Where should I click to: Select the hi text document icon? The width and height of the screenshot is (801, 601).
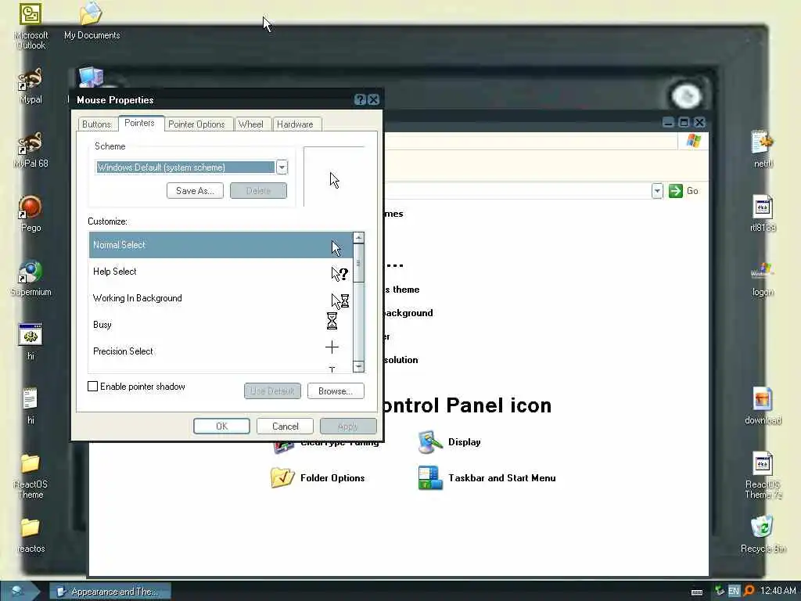point(31,407)
